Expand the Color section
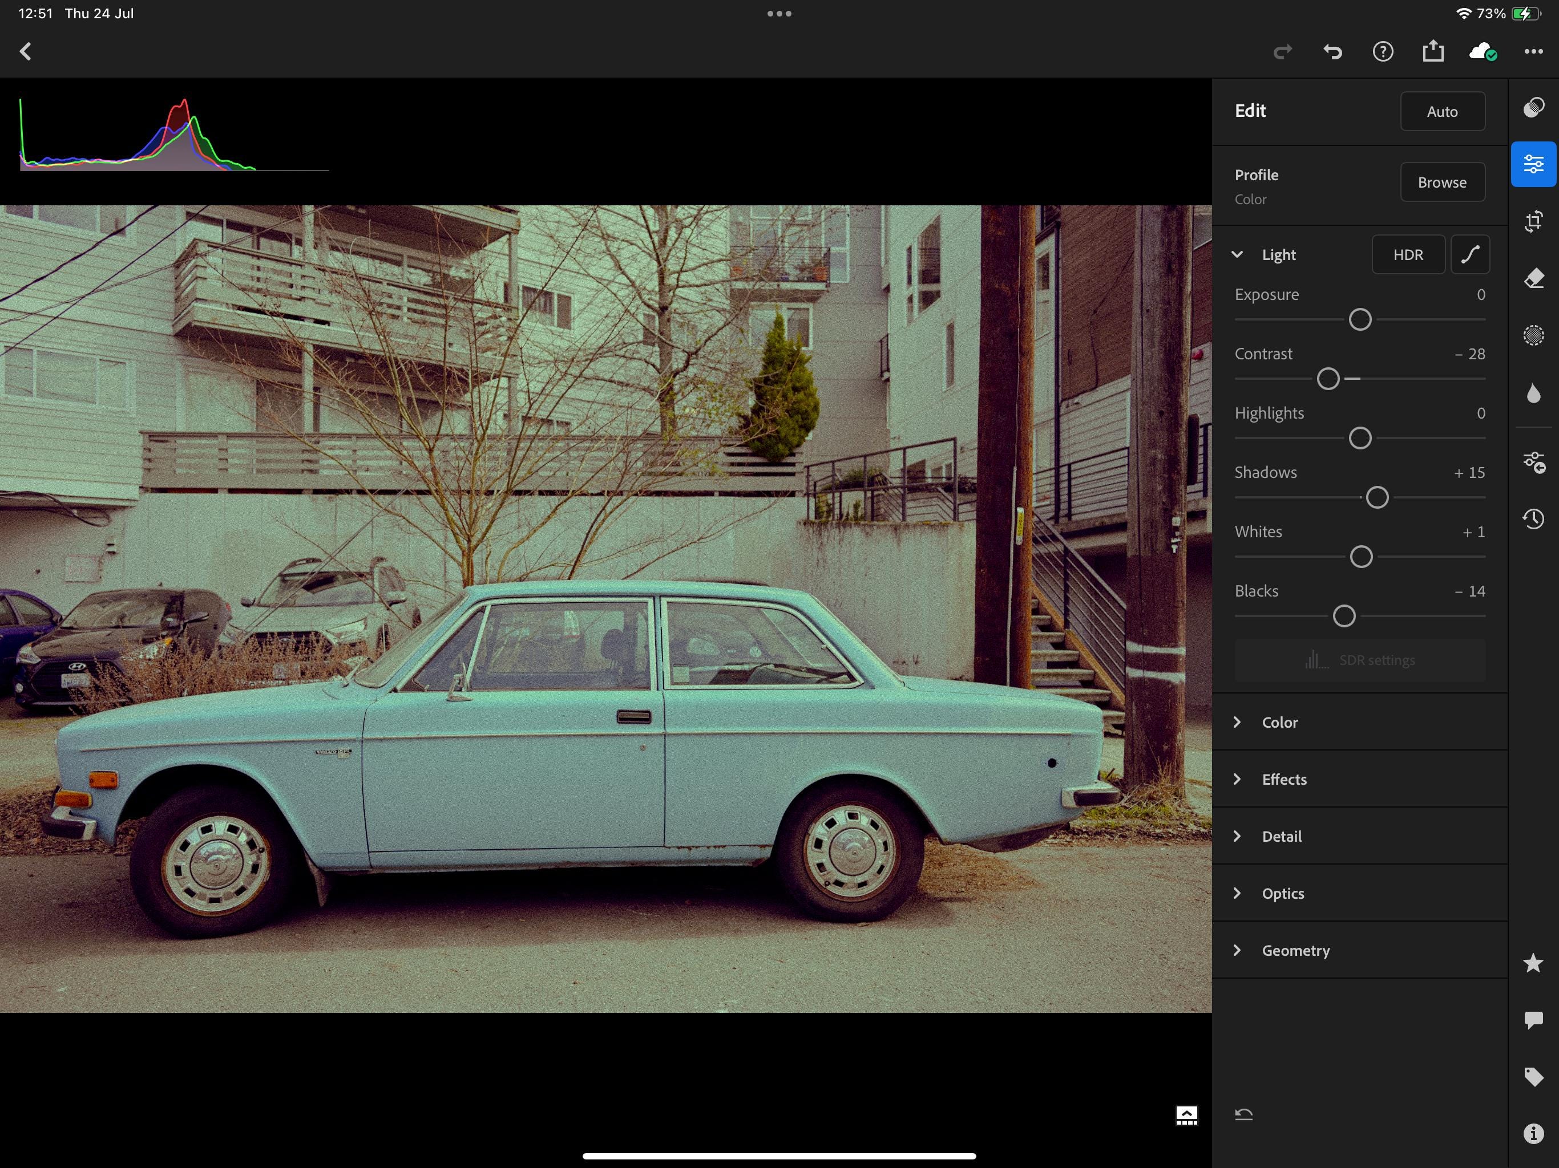Viewport: 1559px width, 1168px height. (x=1359, y=722)
